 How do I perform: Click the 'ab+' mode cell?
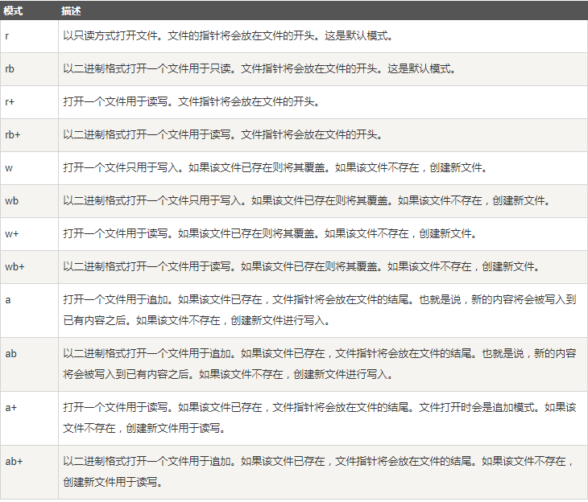click(14, 462)
